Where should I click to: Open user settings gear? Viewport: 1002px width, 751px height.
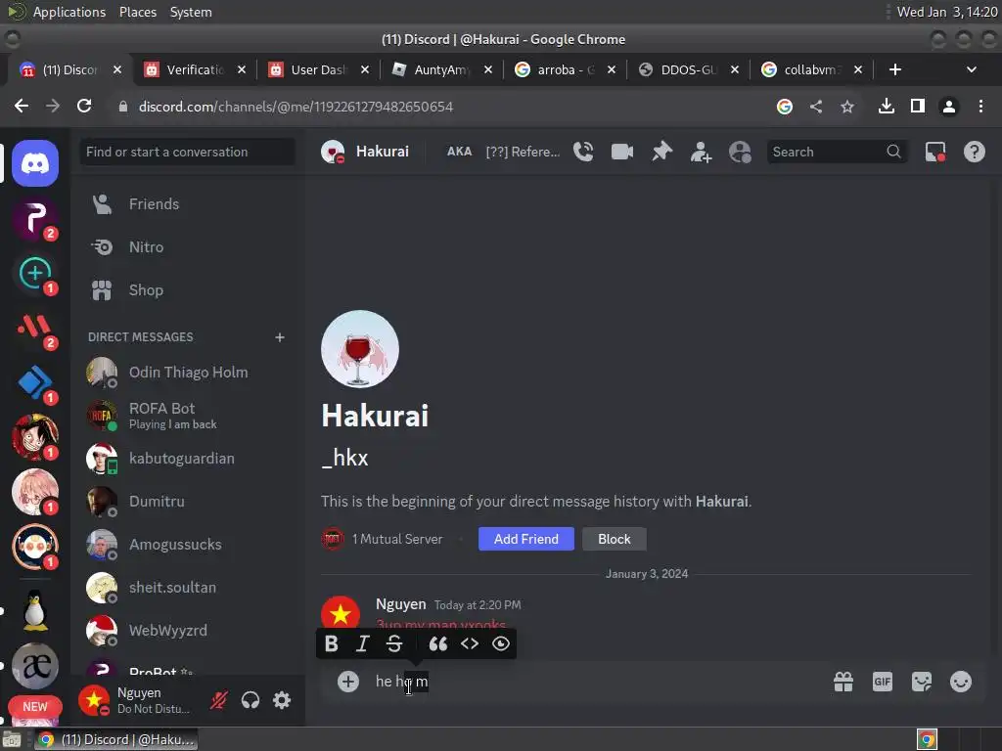coord(282,700)
